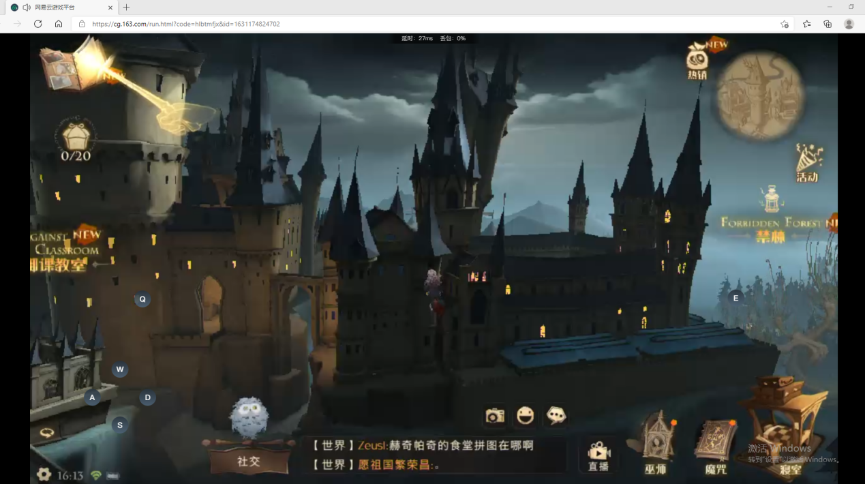Viewport: 865px width, 484px height.
Task: Open the circular castle minimap
Action: tap(759, 95)
